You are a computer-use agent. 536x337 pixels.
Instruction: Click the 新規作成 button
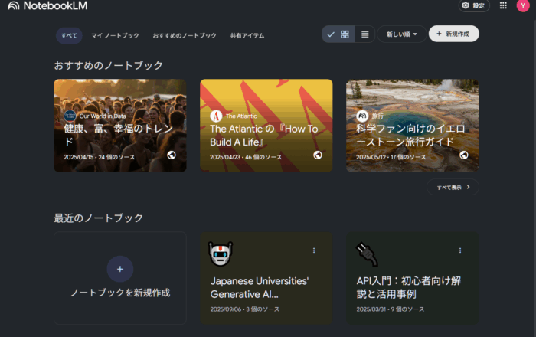tap(453, 34)
